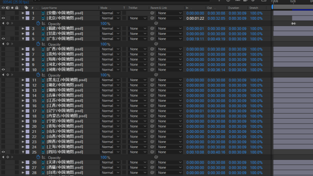Image resolution: width=313 pixels, height=176 pixels.
Task: Click In time 0:00:06:06 of layer 10
Action: [195, 70]
